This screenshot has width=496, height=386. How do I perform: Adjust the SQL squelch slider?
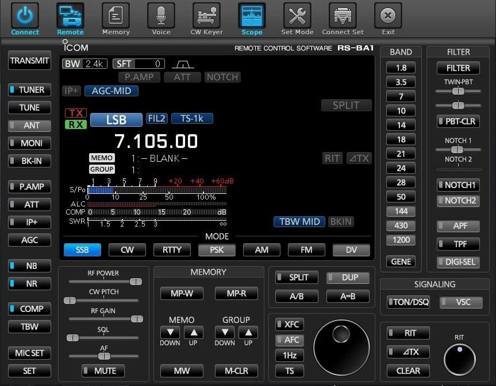[x=73, y=338]
